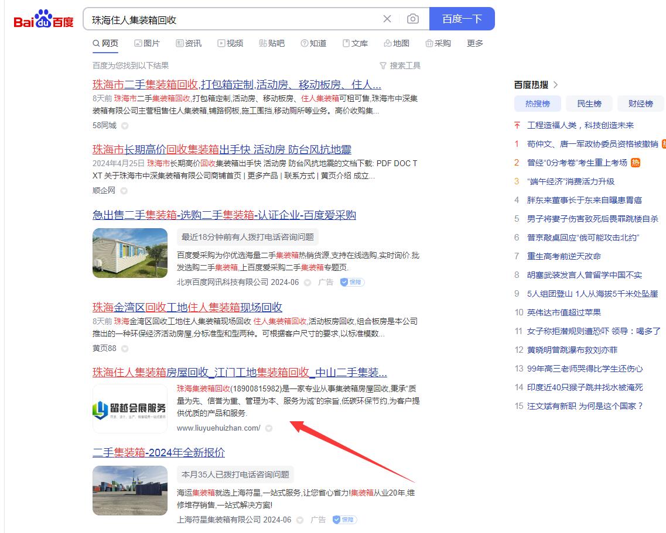Select the 民生榜 tab

[589, 103]
